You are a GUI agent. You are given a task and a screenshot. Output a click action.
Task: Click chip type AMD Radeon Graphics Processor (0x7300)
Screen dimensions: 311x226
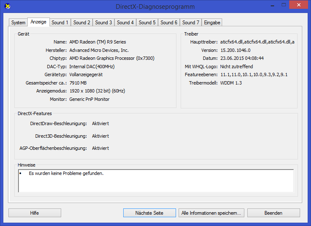click(x=112, y=59)
